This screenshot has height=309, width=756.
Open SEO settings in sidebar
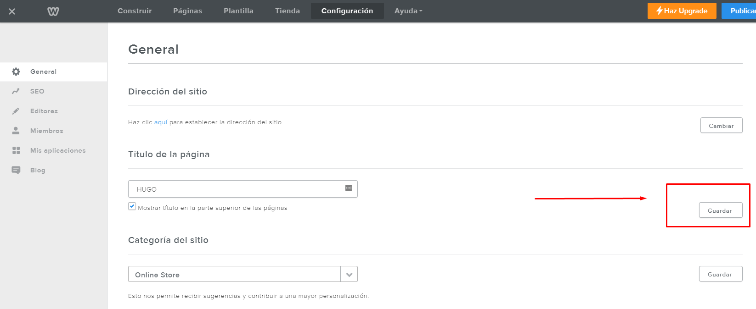(53, 91)
